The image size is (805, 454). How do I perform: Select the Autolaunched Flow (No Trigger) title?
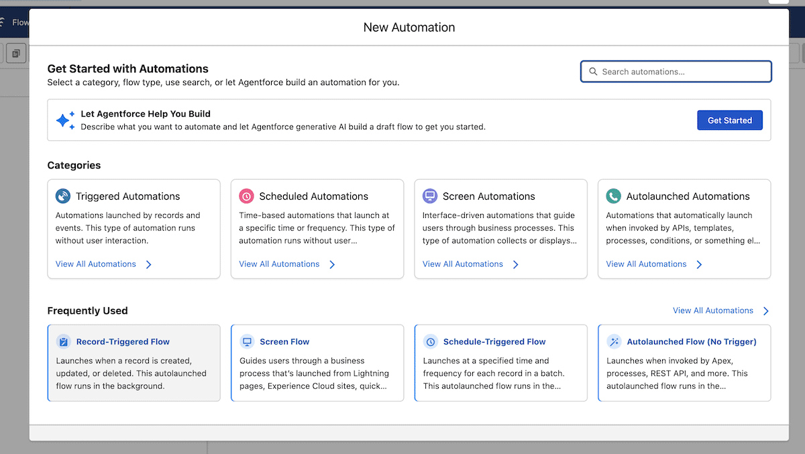click(x=692, y=342)
